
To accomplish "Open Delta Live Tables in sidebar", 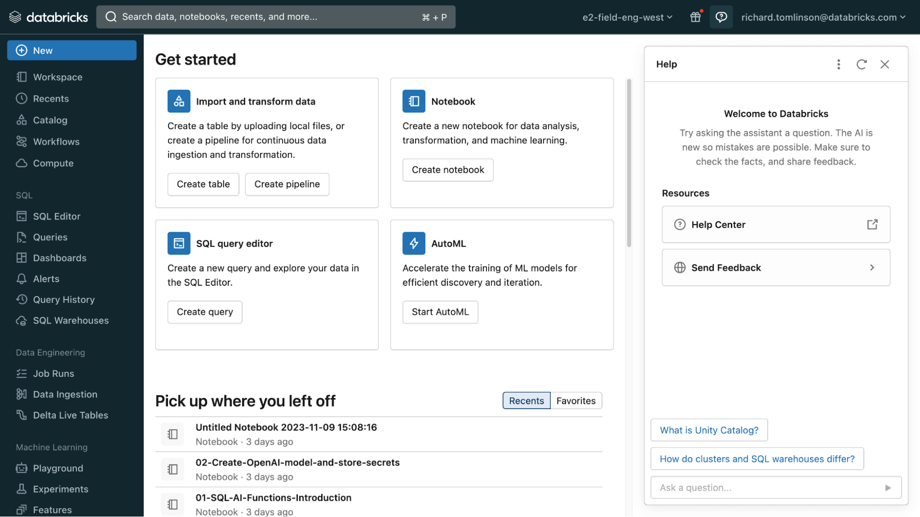I will [70, 415].
